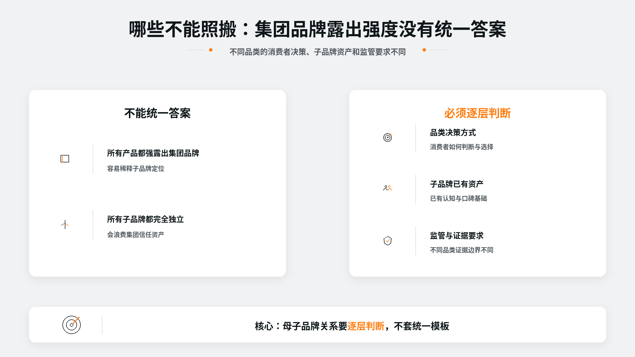The width and height of the screenshot is (635, 357).
Task: Select the footer text 不套统一模板
Action: [x=421, y=326]
